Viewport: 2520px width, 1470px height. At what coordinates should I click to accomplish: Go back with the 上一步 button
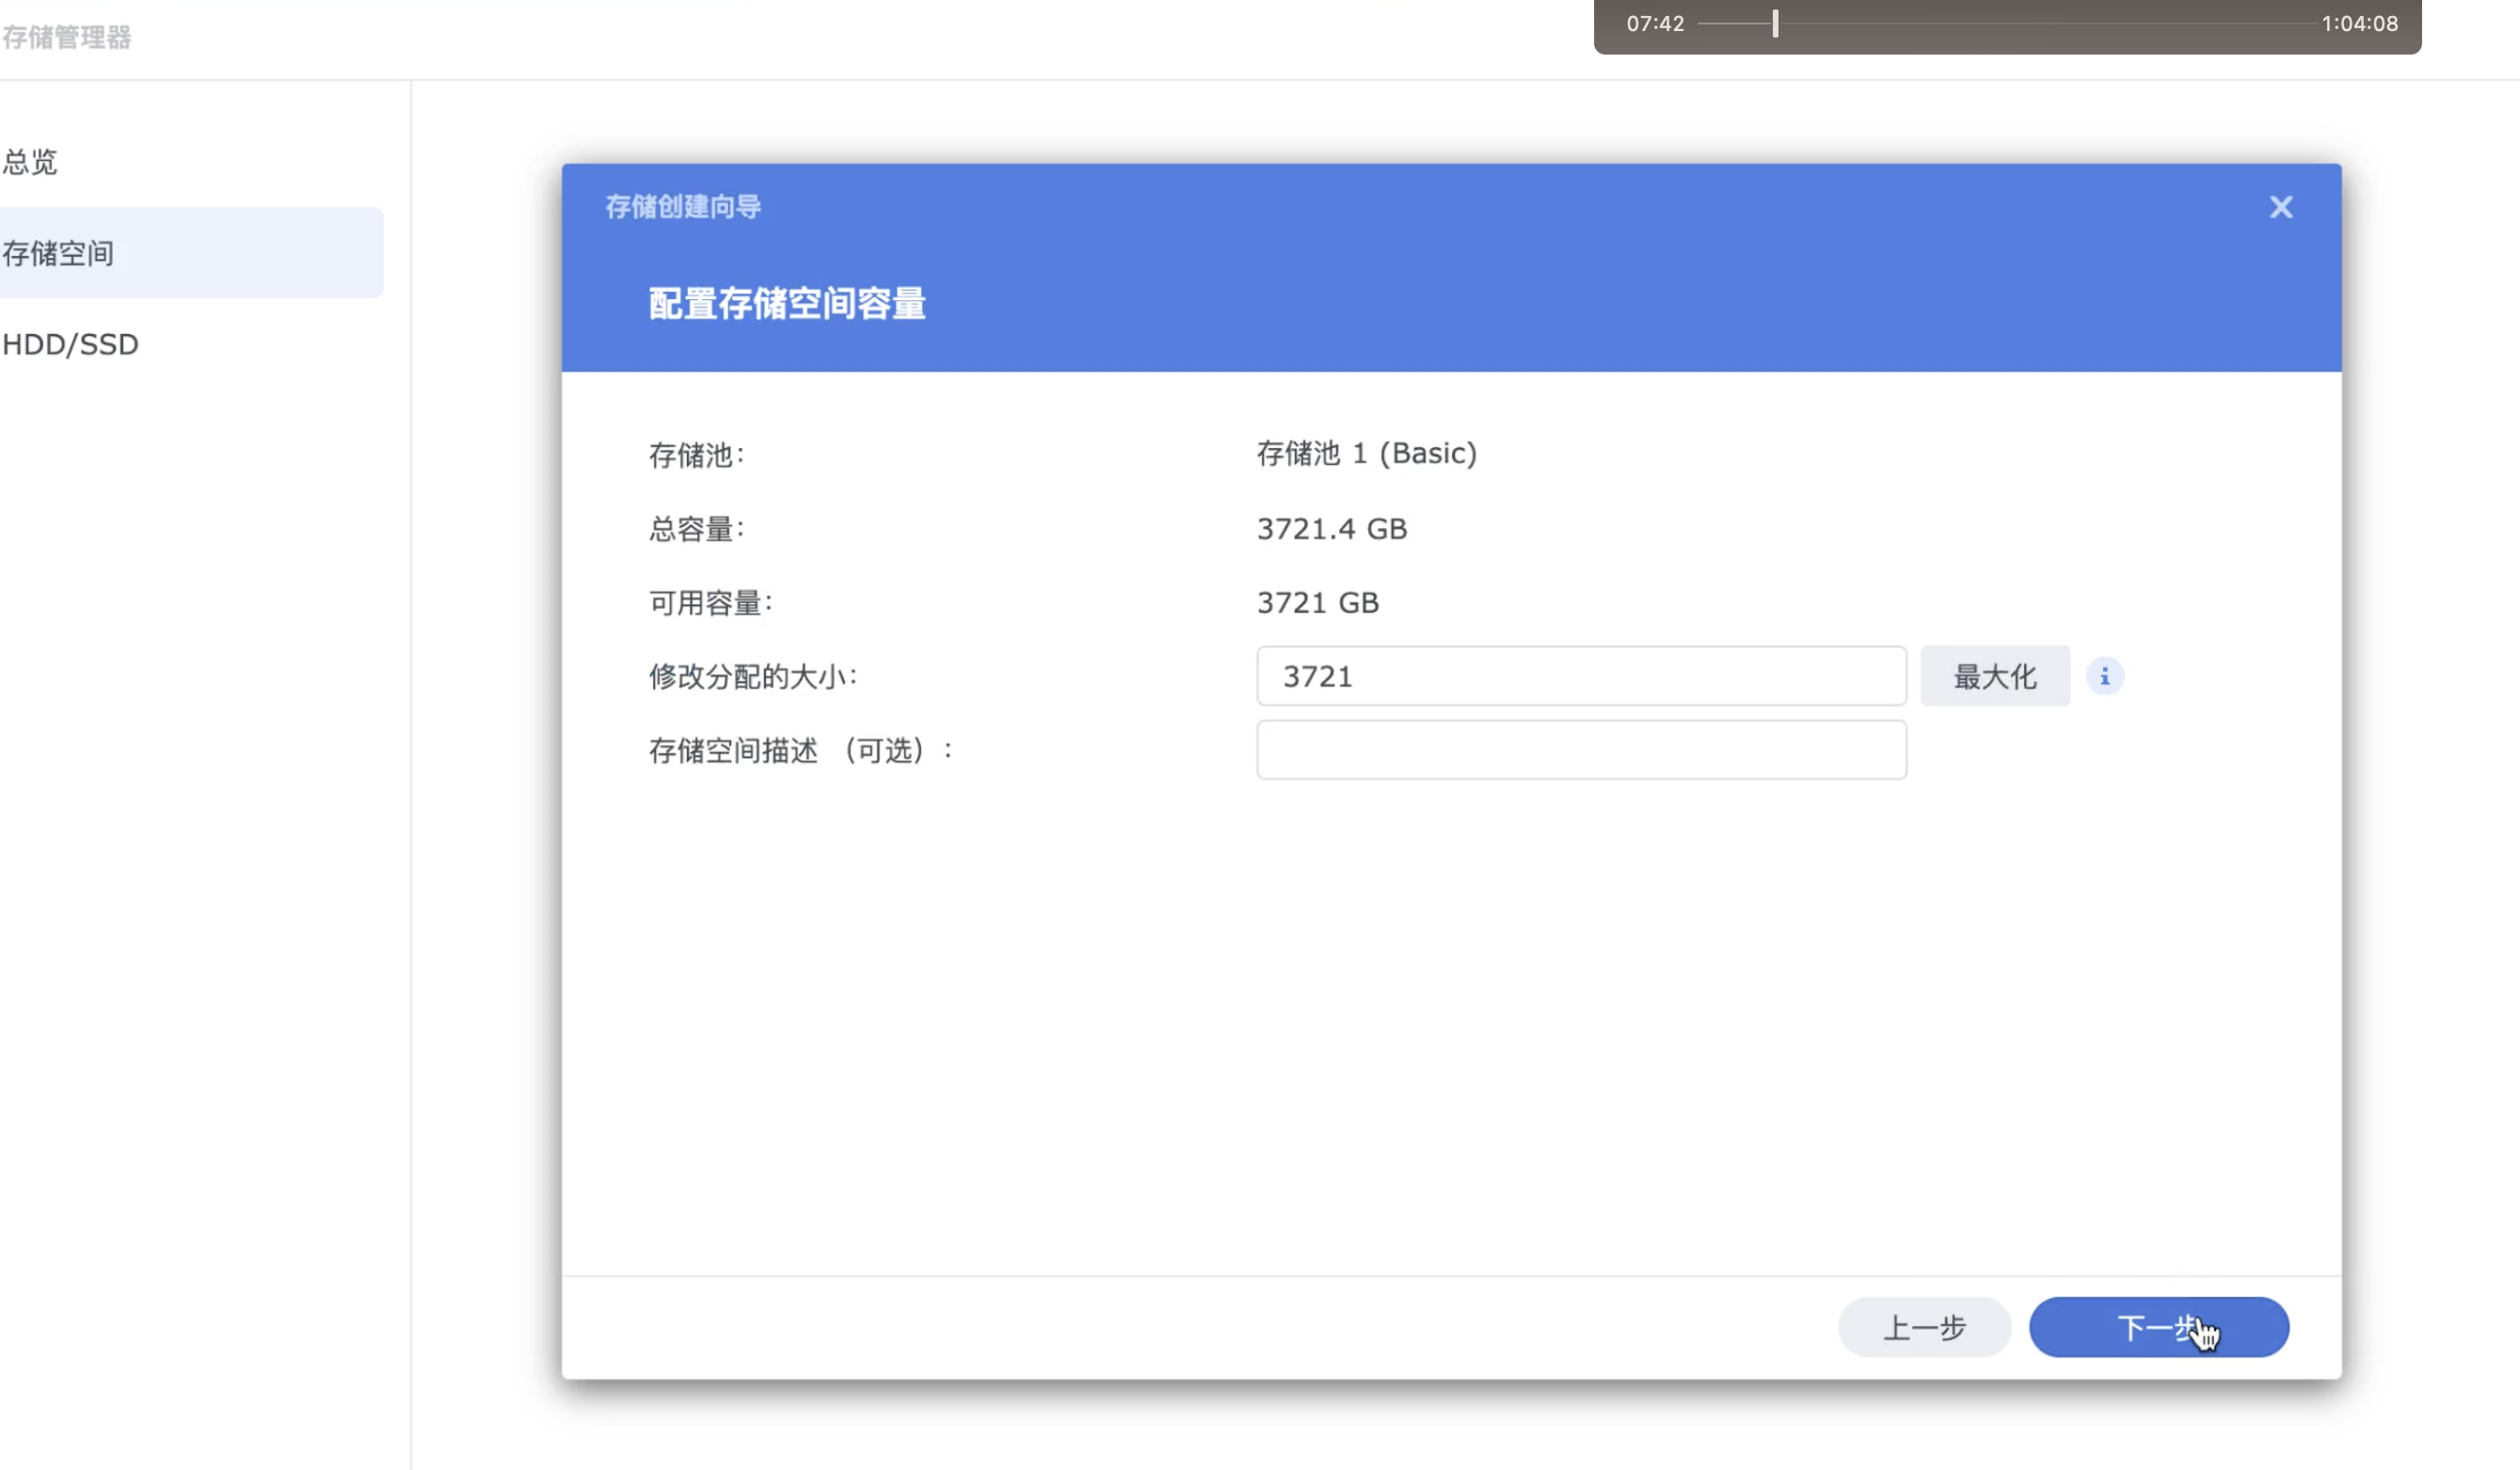pyautogui.click(x=1923, y=1327)
